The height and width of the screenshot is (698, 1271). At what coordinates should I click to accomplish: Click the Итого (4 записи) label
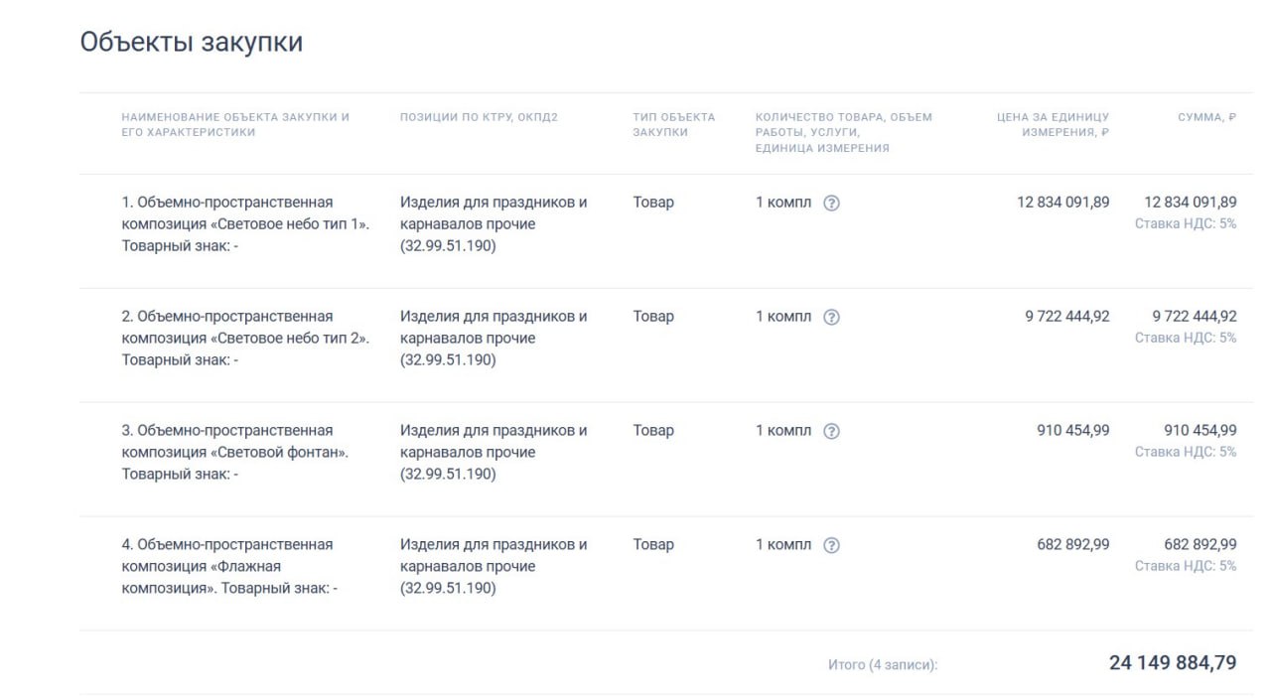pos(883,664)
